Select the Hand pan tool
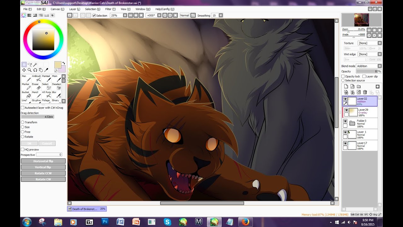 (41, 70)
